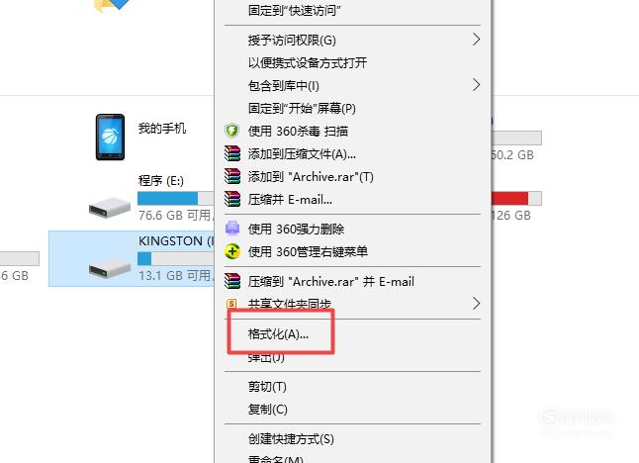
Task: Expand the 授予访问权限(G) submenu arrow
Action: [476, 40]
